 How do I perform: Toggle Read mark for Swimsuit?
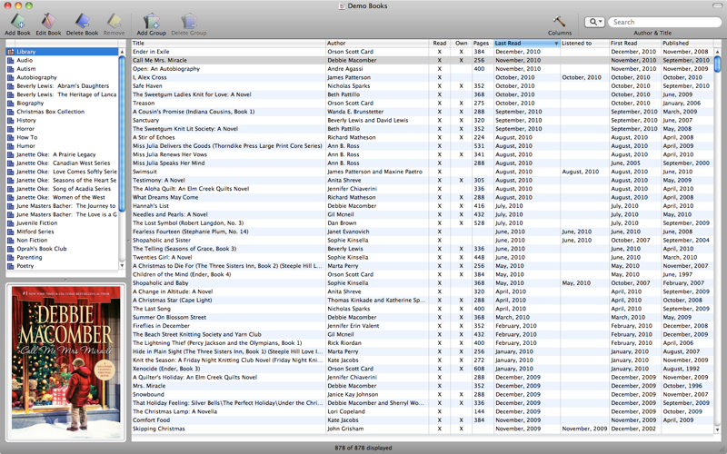pos(440,172)
